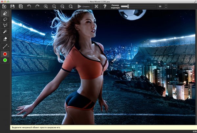Click the save floppy disk icon
Image resolution: width=197 pixels, height=133 pixels.
tap(12, 6)
